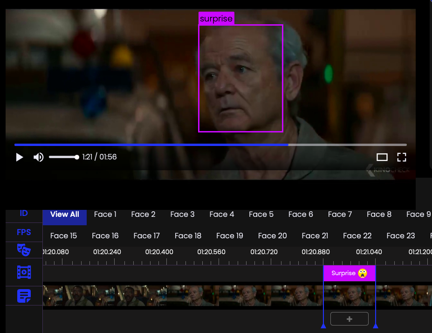Switch to the Face 4 tab
This screenshot has width=432, height=333.
(222, 215)
